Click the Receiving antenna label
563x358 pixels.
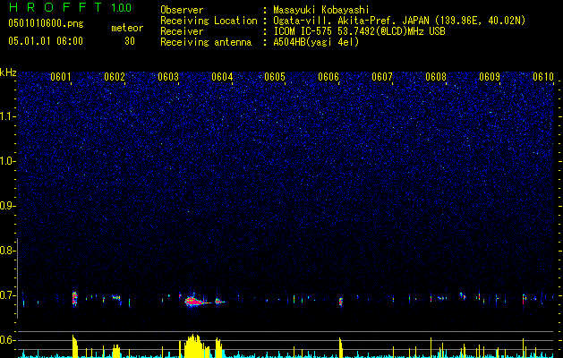click(206, 42)
